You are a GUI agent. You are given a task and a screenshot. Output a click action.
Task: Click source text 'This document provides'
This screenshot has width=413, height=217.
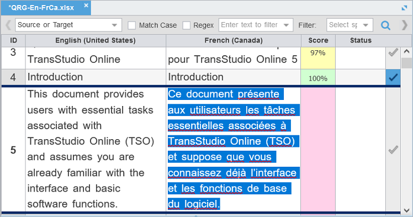[86, 94]
